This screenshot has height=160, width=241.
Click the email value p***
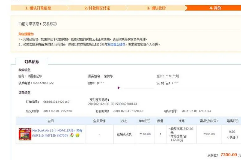point(101,83)
